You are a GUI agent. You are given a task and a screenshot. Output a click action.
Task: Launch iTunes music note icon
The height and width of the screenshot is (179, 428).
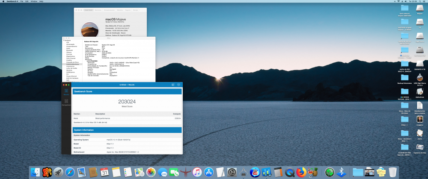pyautogui.click(x=197, y=172)
